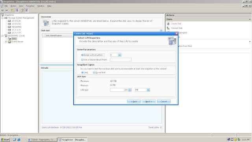
Task: Collapse the DBSENTHIL (Local) tree node
Action: 3,35
